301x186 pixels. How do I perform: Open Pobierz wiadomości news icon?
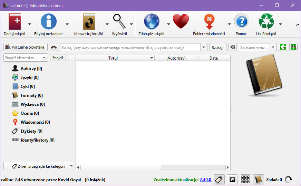coord(209,21)
